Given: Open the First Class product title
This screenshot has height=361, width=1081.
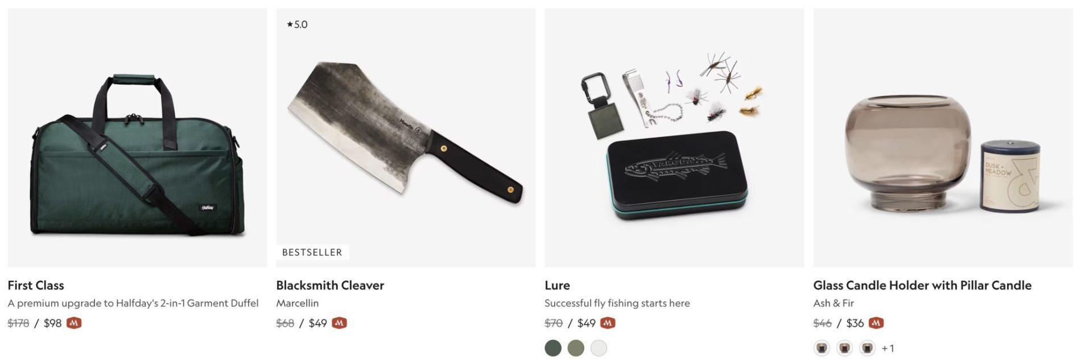Looking at the screenshot, I should tap(36, 285).
